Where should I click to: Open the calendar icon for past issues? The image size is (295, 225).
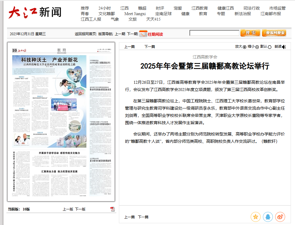[143, 34]
